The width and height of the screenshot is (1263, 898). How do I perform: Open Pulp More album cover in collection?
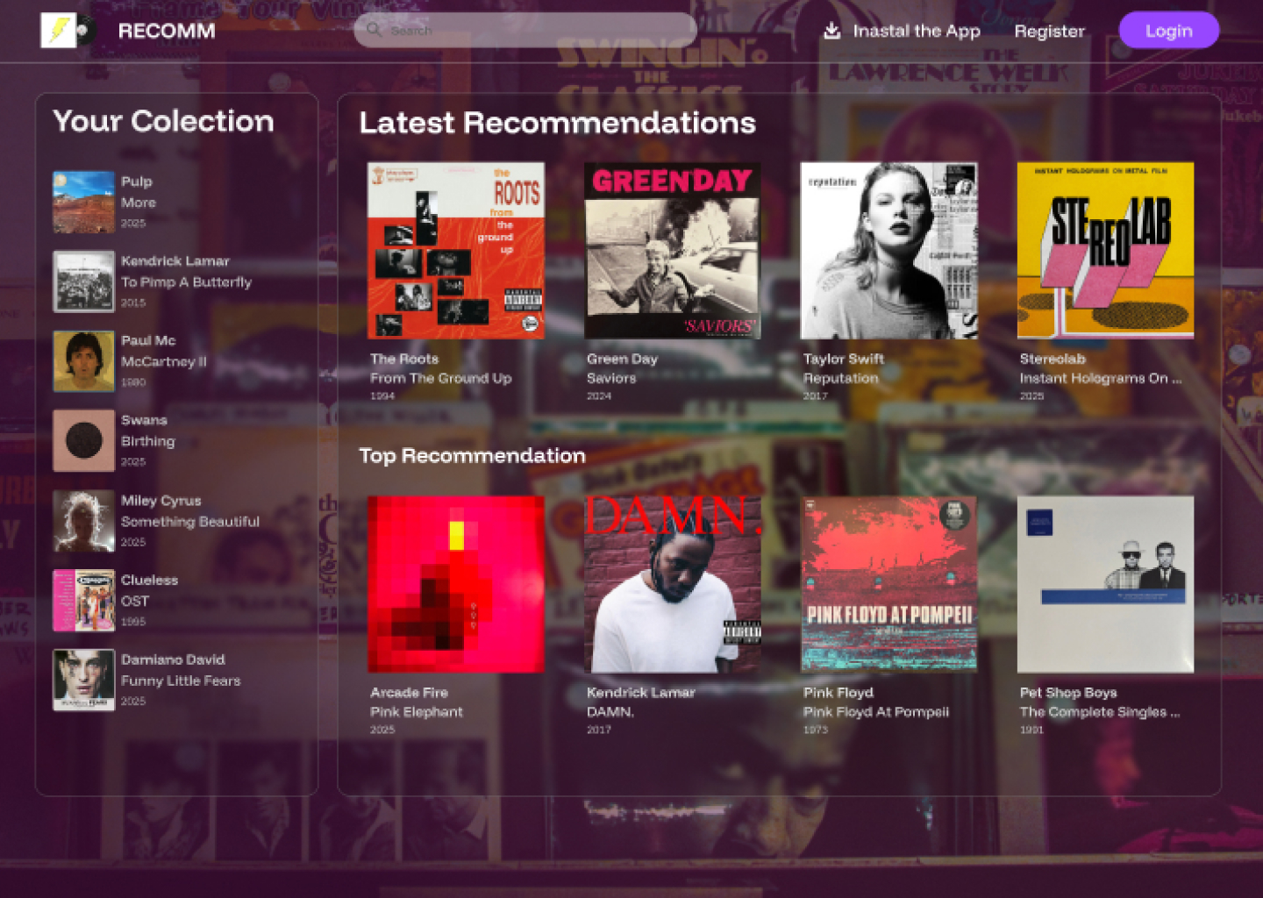coord(83,202)
